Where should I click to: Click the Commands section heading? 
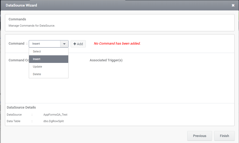point(17,19)
